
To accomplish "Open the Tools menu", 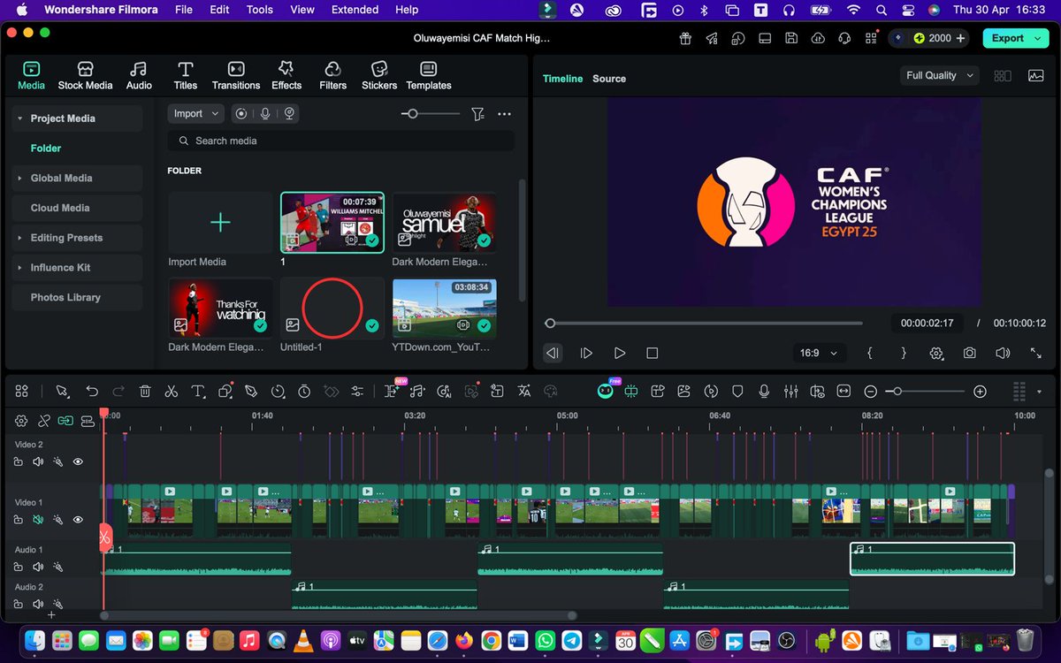I will [260, 10].
